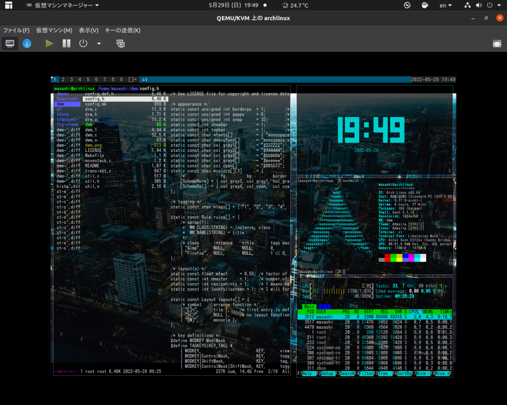Select the storg directory in ranger
507x405 pixels.
(63, 114)
